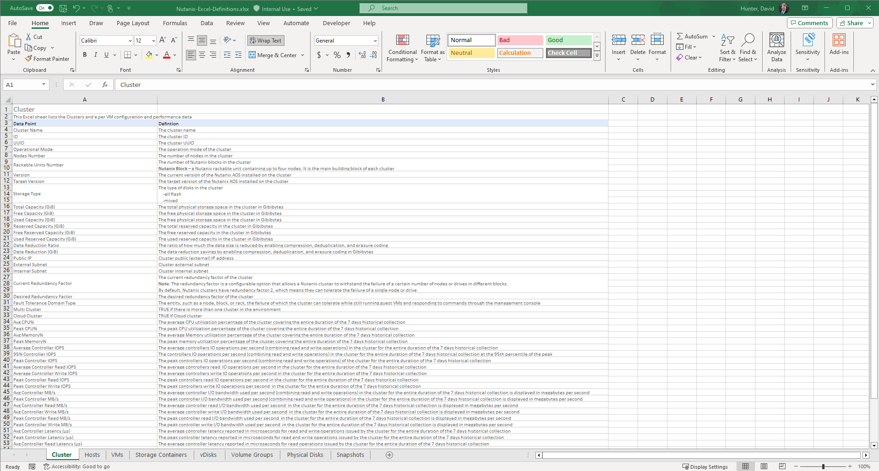Expand the General number format dropdown
879x471 pixels.
pos(375,41)
